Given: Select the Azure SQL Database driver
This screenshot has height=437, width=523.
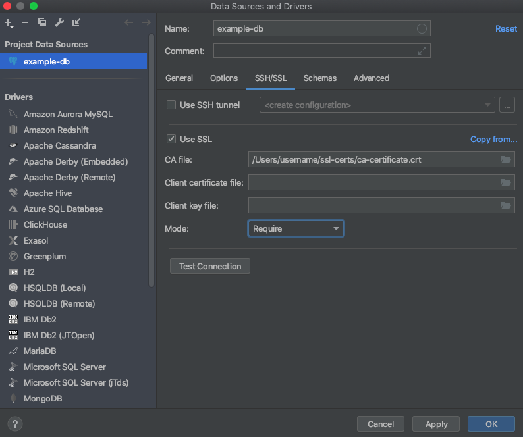Looking at the screenshot, I should point(73,209).
